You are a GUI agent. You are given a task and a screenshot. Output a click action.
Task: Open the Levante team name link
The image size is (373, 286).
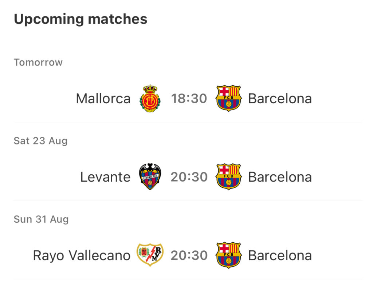coord(105,177)
